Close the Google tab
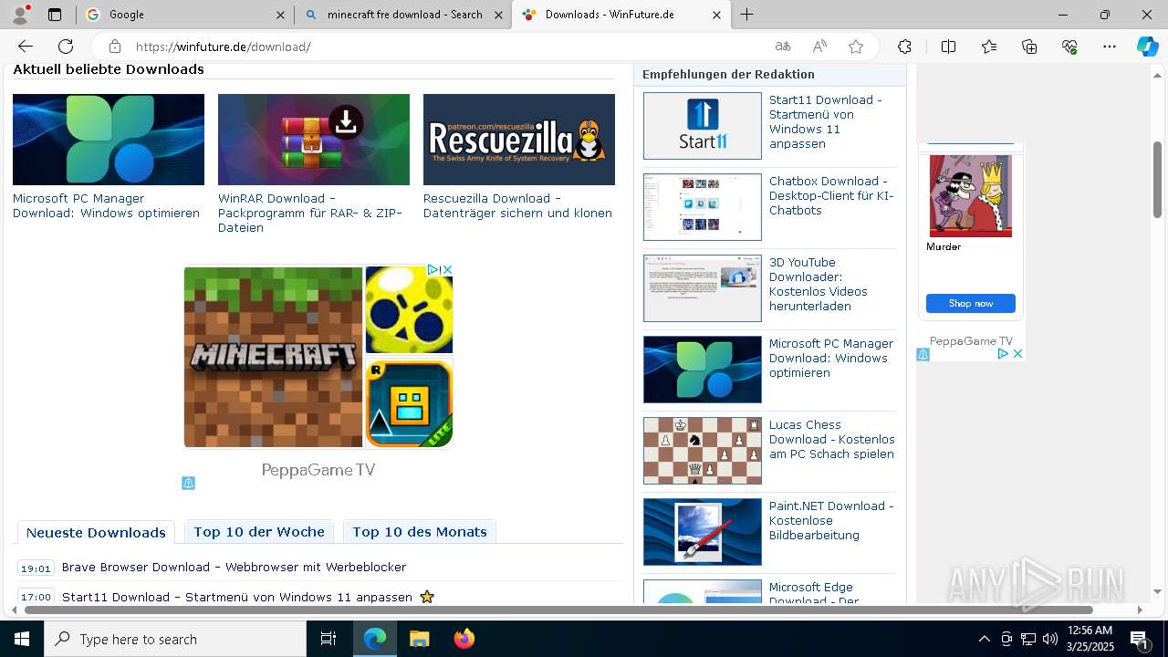The image size is (1168, 657). coord(280,15)
